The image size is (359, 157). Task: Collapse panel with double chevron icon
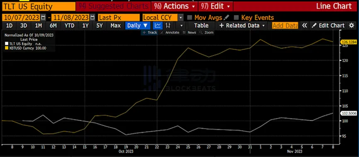pos(304,26)
